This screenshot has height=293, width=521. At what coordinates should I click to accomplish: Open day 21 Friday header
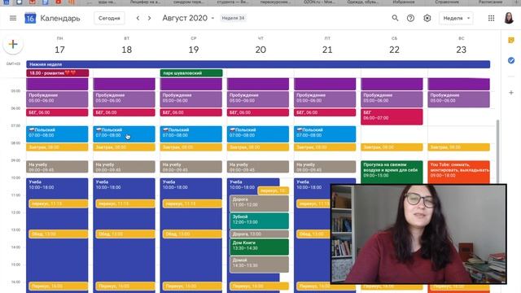coord(327,50)
